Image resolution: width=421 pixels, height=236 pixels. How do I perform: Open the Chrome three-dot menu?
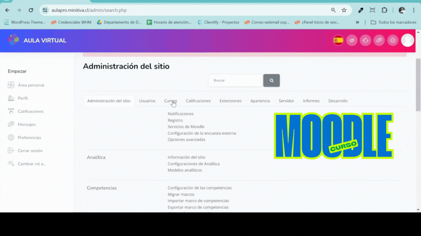414,10
